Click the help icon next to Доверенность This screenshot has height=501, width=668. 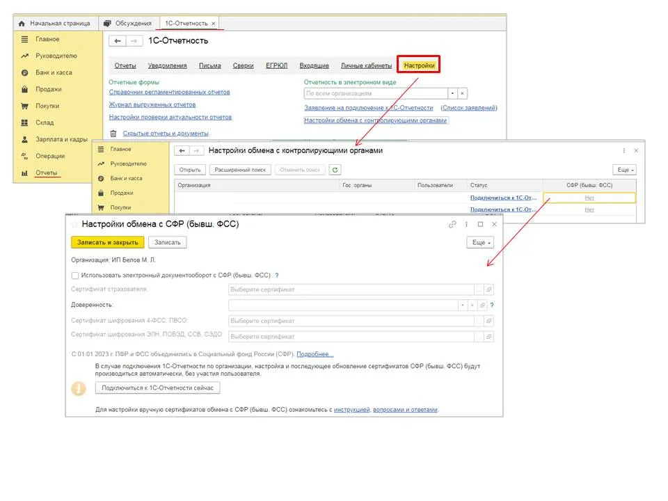(x=492, y=305)
